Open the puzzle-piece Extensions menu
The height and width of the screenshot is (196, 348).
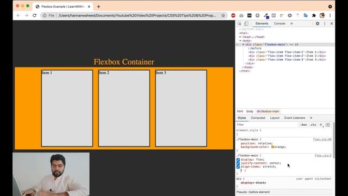pos(314,16)
